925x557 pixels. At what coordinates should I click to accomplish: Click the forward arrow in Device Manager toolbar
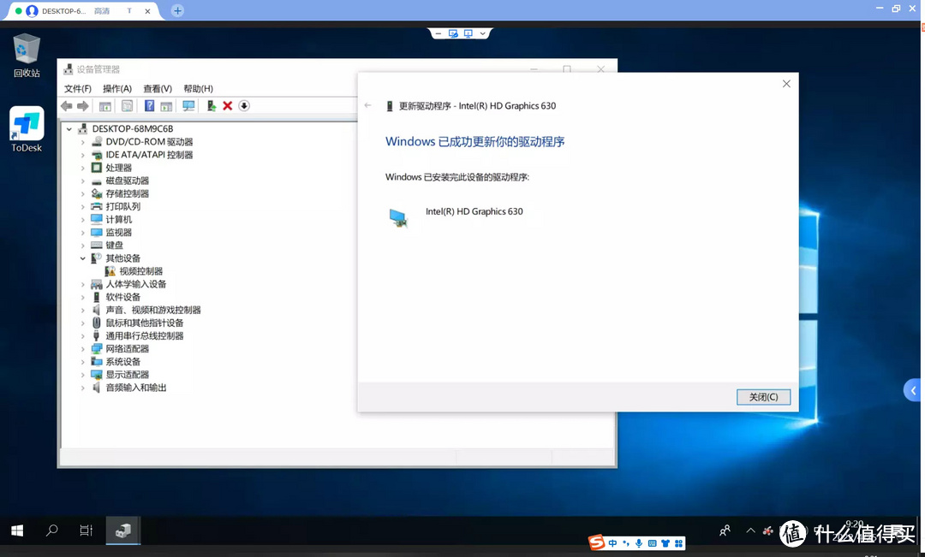coord(83,106)
